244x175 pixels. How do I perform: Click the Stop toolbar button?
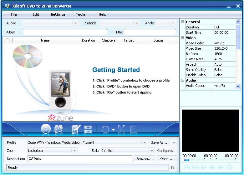pyautogui.click(x=134, y=129)
